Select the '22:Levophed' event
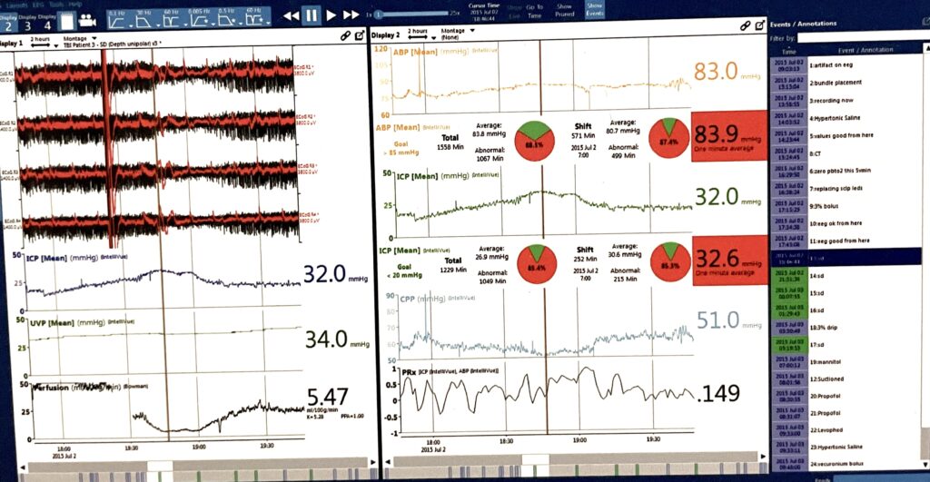This screenshot has height=482, width=930. [x=846, y=430]
